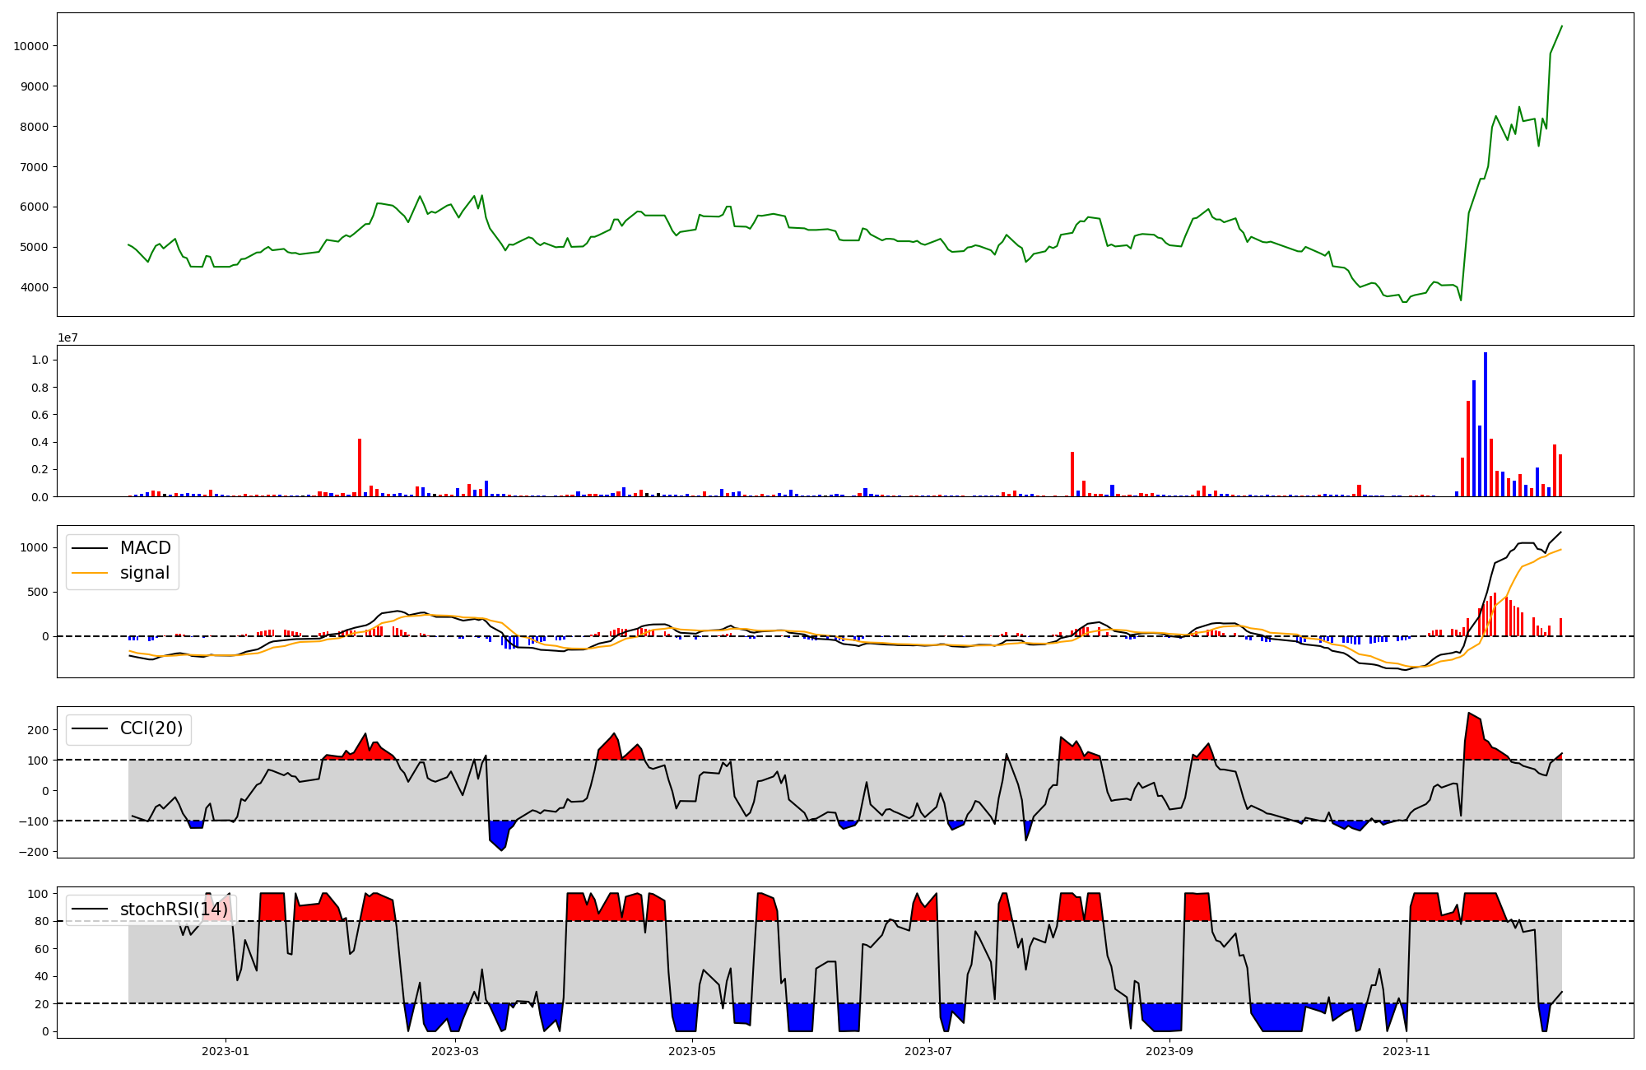
Task: Click the stochRSI(14) legend entry
Action: (x=174, y=909)
